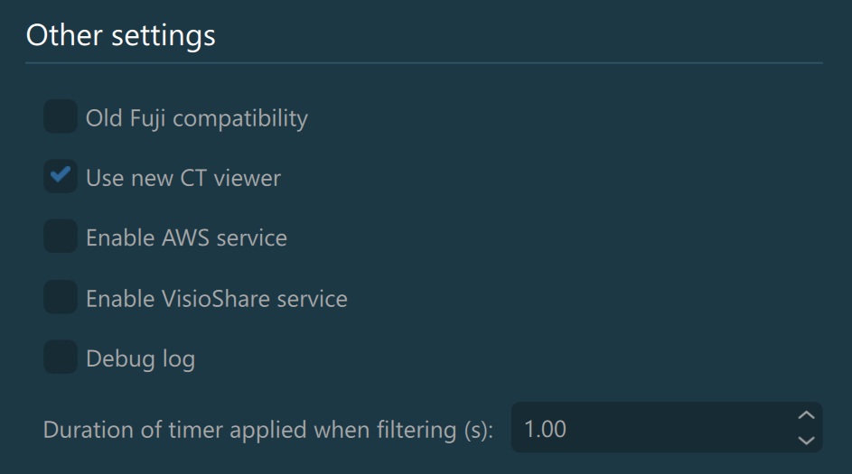852x474 pixels.
Task: Turn on Enable VisioShare service checkbox
Action: click(x=61, y=298)
